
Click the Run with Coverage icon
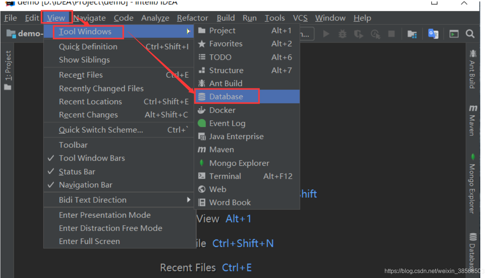(358, 34)
